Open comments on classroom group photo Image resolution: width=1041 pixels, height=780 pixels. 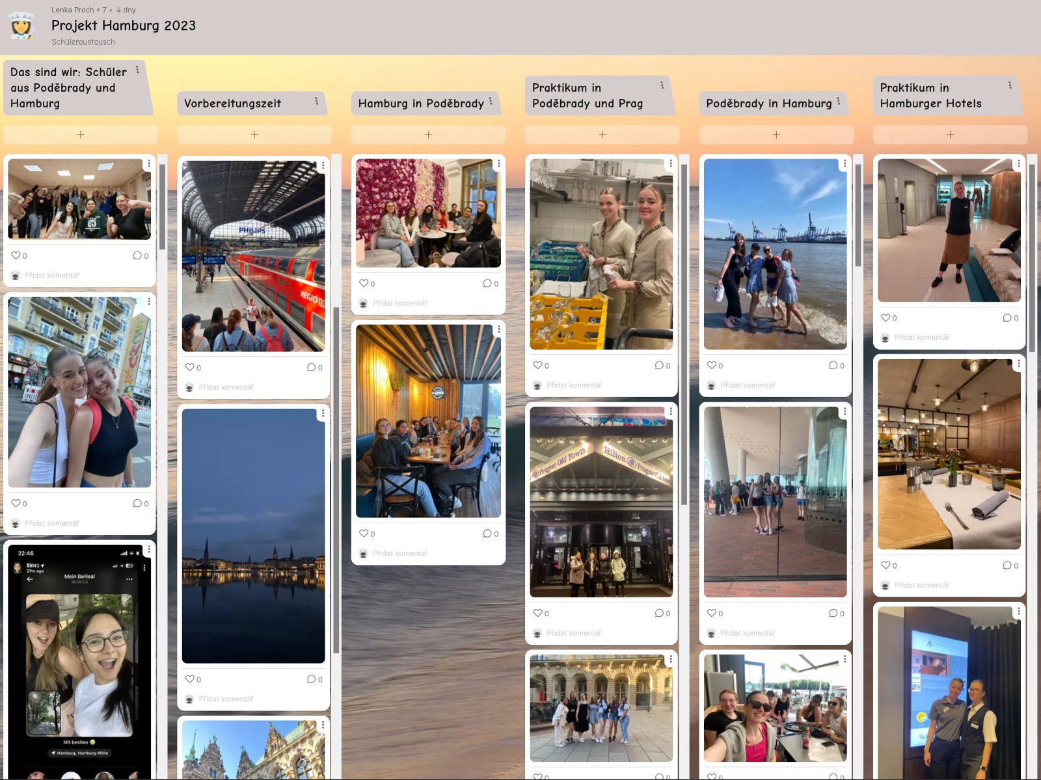[137, 255]
